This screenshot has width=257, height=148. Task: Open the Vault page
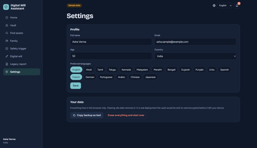click(x=22, y=25)
